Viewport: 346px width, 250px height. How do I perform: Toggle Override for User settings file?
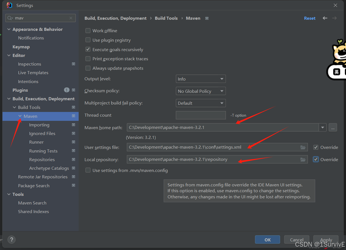pos(316,147)
